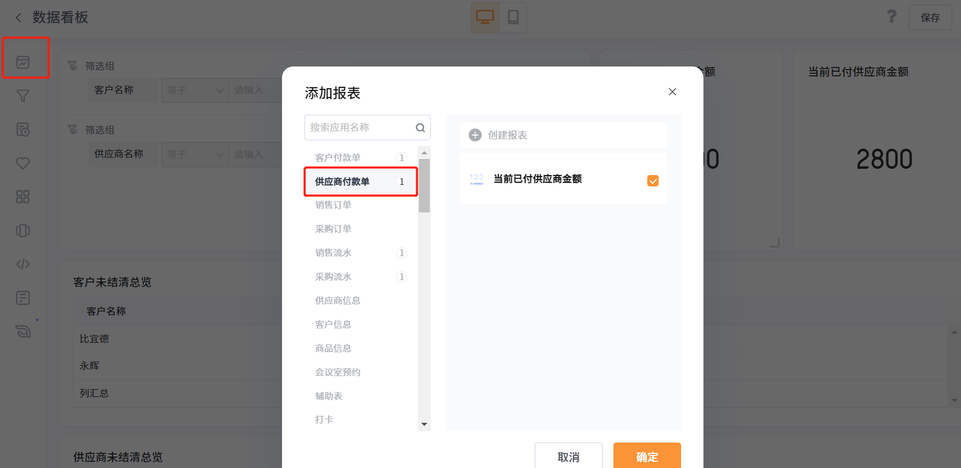This screenshot has height=468, width=961.
Task: Select the four-squares grid sidebar icon
Action: (x=23, y=197)
